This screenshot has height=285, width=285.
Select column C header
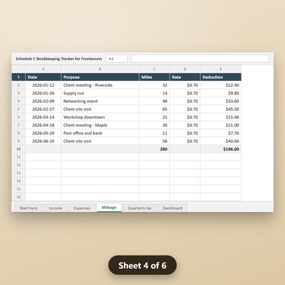pos(154,69)
